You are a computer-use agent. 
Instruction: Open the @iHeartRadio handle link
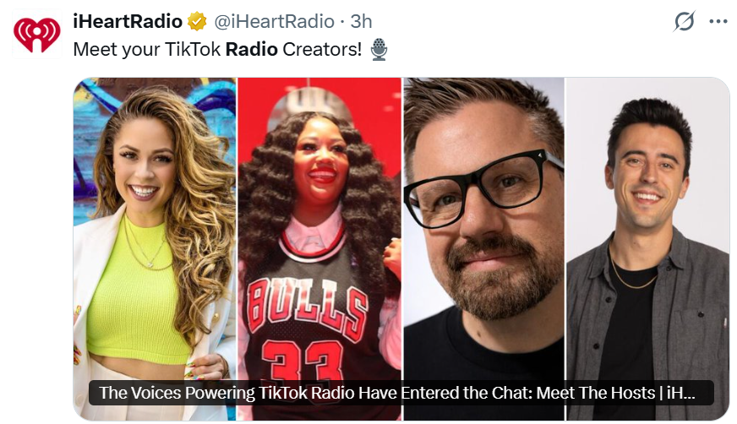274,22
